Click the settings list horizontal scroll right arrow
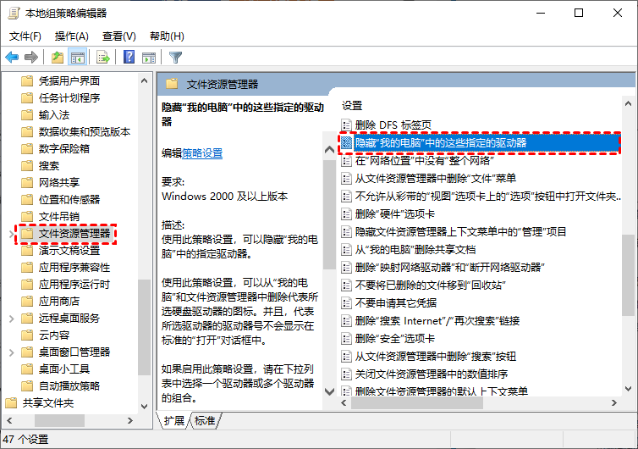The image size is (638, 449). pyautogui.click(x=614, y=403)
